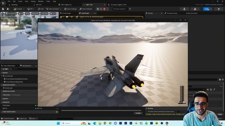Switch to the NewMap tab
The image size is (225, 126).
tap(14, 5)
